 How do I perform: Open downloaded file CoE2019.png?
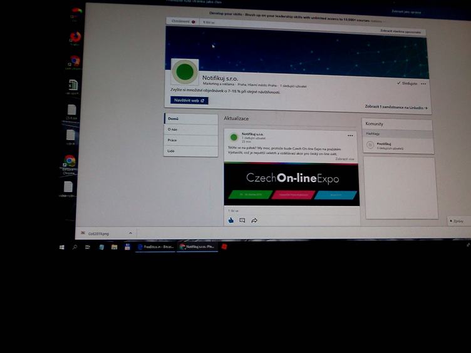[x=99, y=233]
